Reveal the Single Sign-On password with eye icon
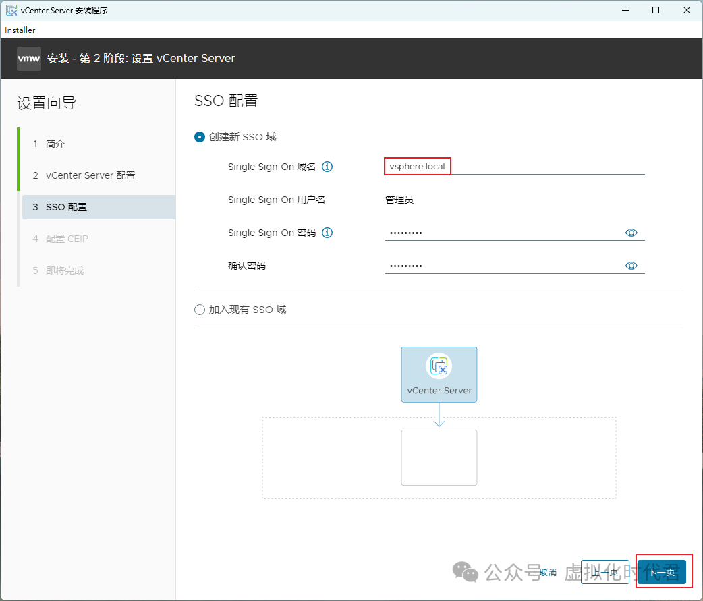Viewport: 703px width, 601px height. pos(631,233)
